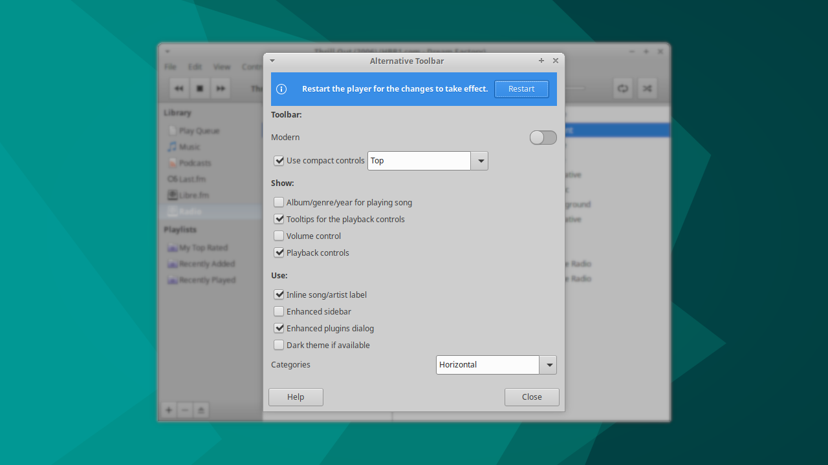Enable repeat playback mode
The image size is (828, 465).
622,88
